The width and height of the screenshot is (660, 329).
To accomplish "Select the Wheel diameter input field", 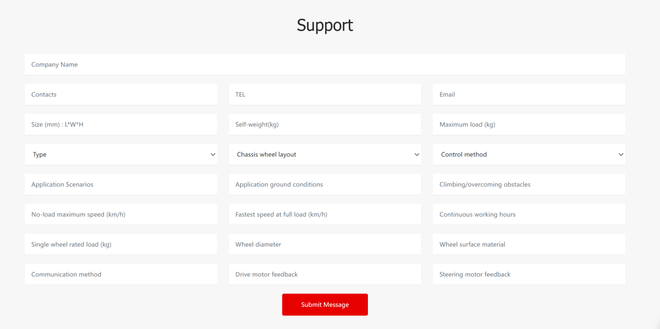I will (324, 244).
